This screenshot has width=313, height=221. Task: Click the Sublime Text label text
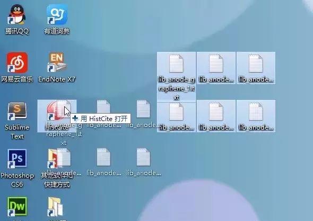pos(17,132)
